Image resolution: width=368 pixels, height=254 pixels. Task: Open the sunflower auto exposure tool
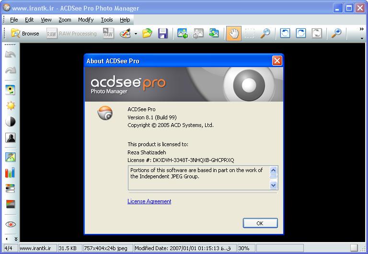11,90
